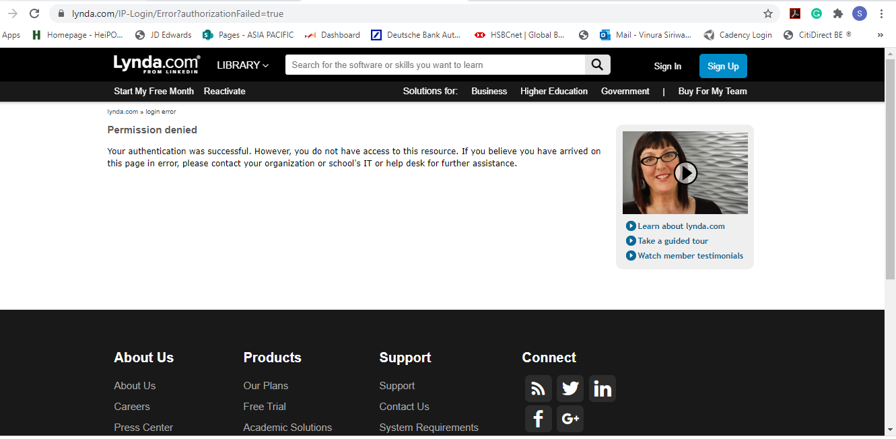Image resolution: width=896 pixels, height=439 pixels.
Task: Play the lynda.com intro video
Action: click(685, 173)
